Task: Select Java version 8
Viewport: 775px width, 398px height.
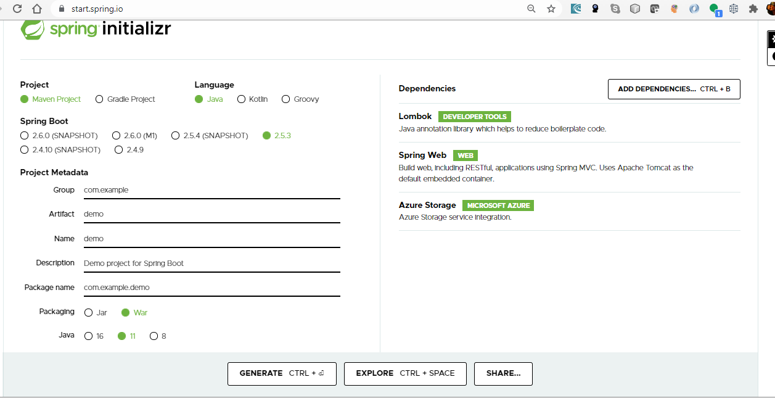Action: 158,336
